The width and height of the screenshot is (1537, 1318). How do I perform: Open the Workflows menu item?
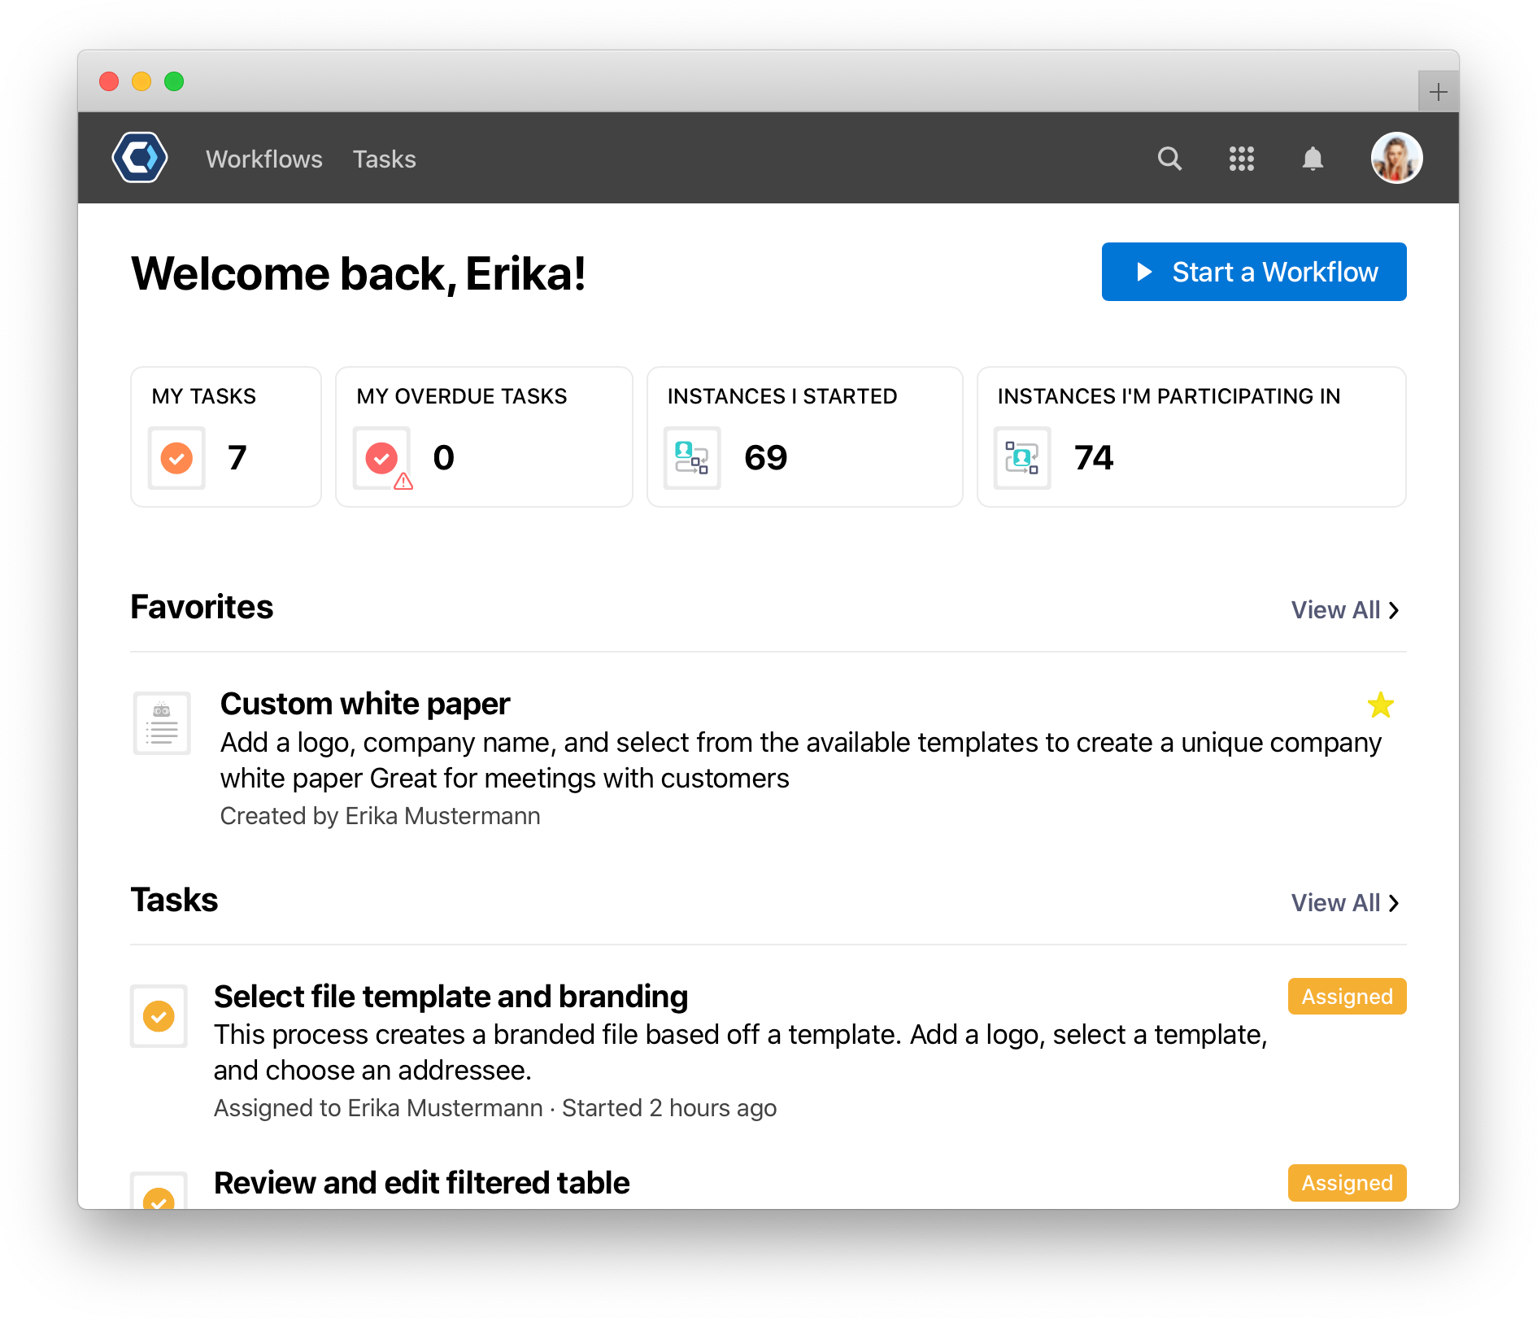264,159
